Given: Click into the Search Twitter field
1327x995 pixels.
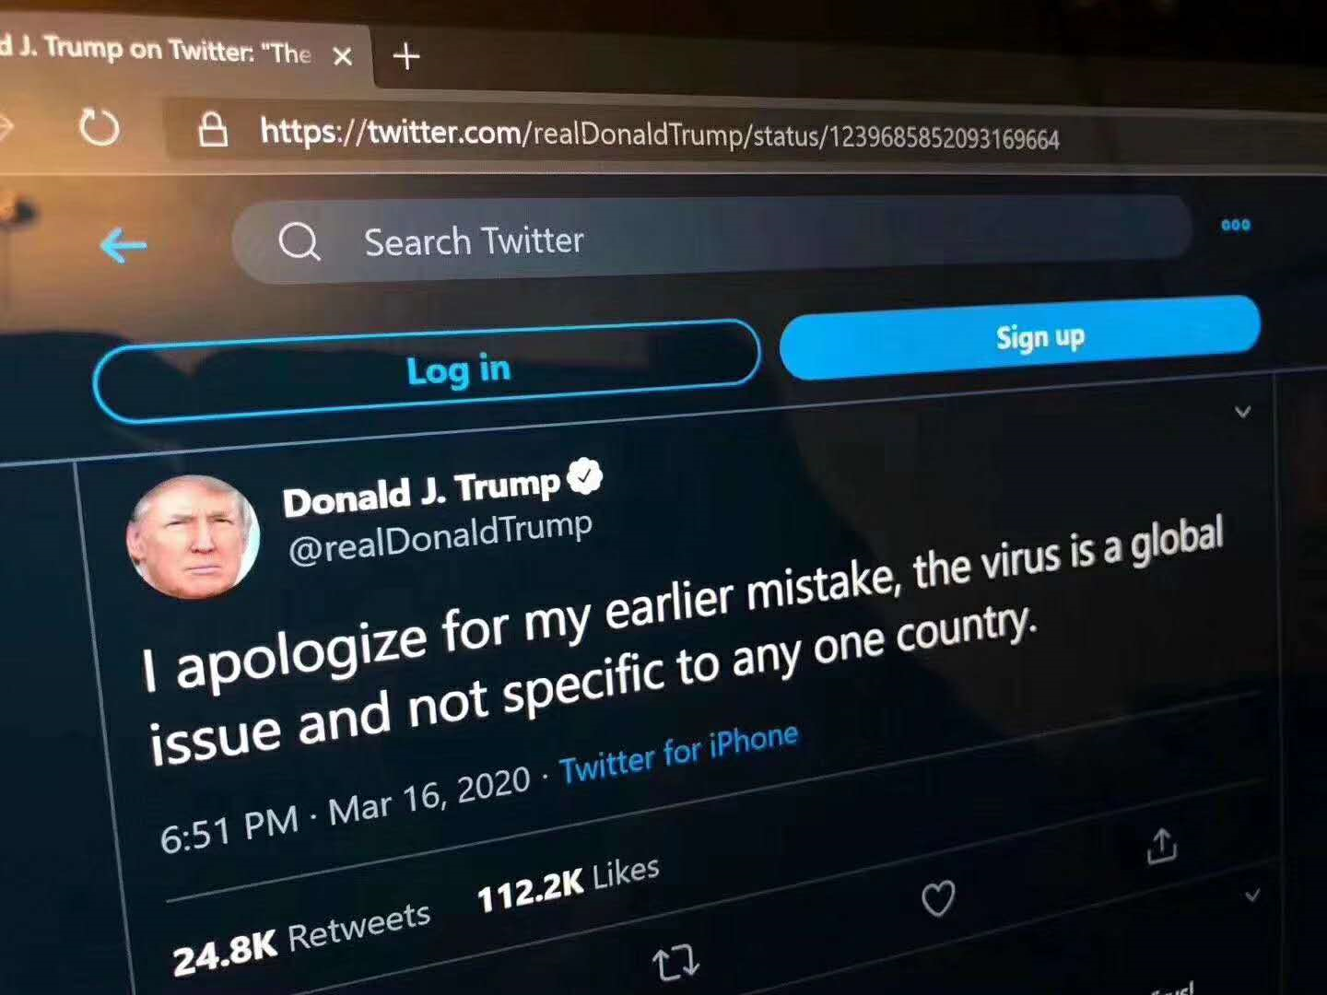Looking at the screenshot, I should tap(712, 239).
